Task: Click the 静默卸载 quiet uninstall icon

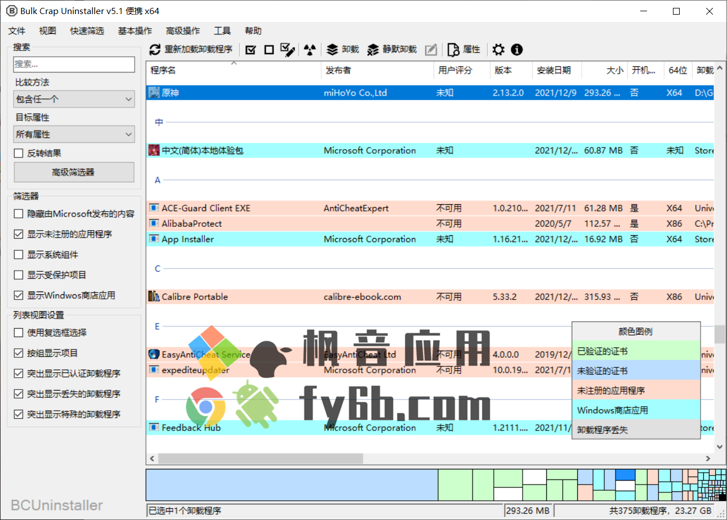Action: 373,50
